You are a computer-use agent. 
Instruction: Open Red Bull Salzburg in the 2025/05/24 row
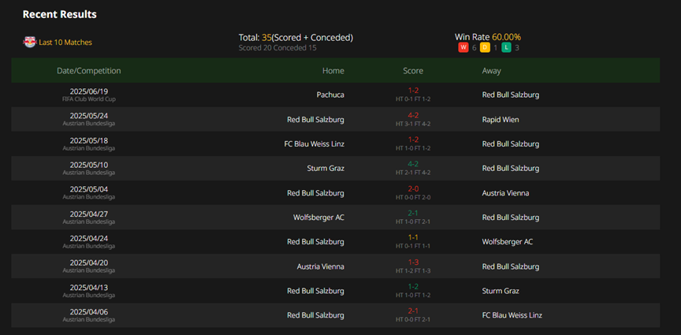pyautogui.click(x=316, y=120)
